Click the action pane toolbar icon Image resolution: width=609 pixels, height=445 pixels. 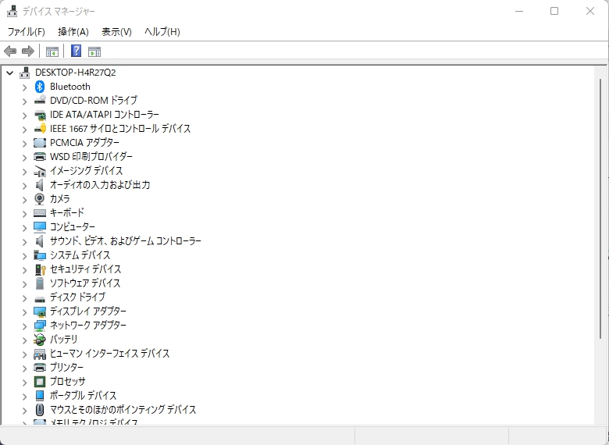pyautogui.click(x=94, y=52)
